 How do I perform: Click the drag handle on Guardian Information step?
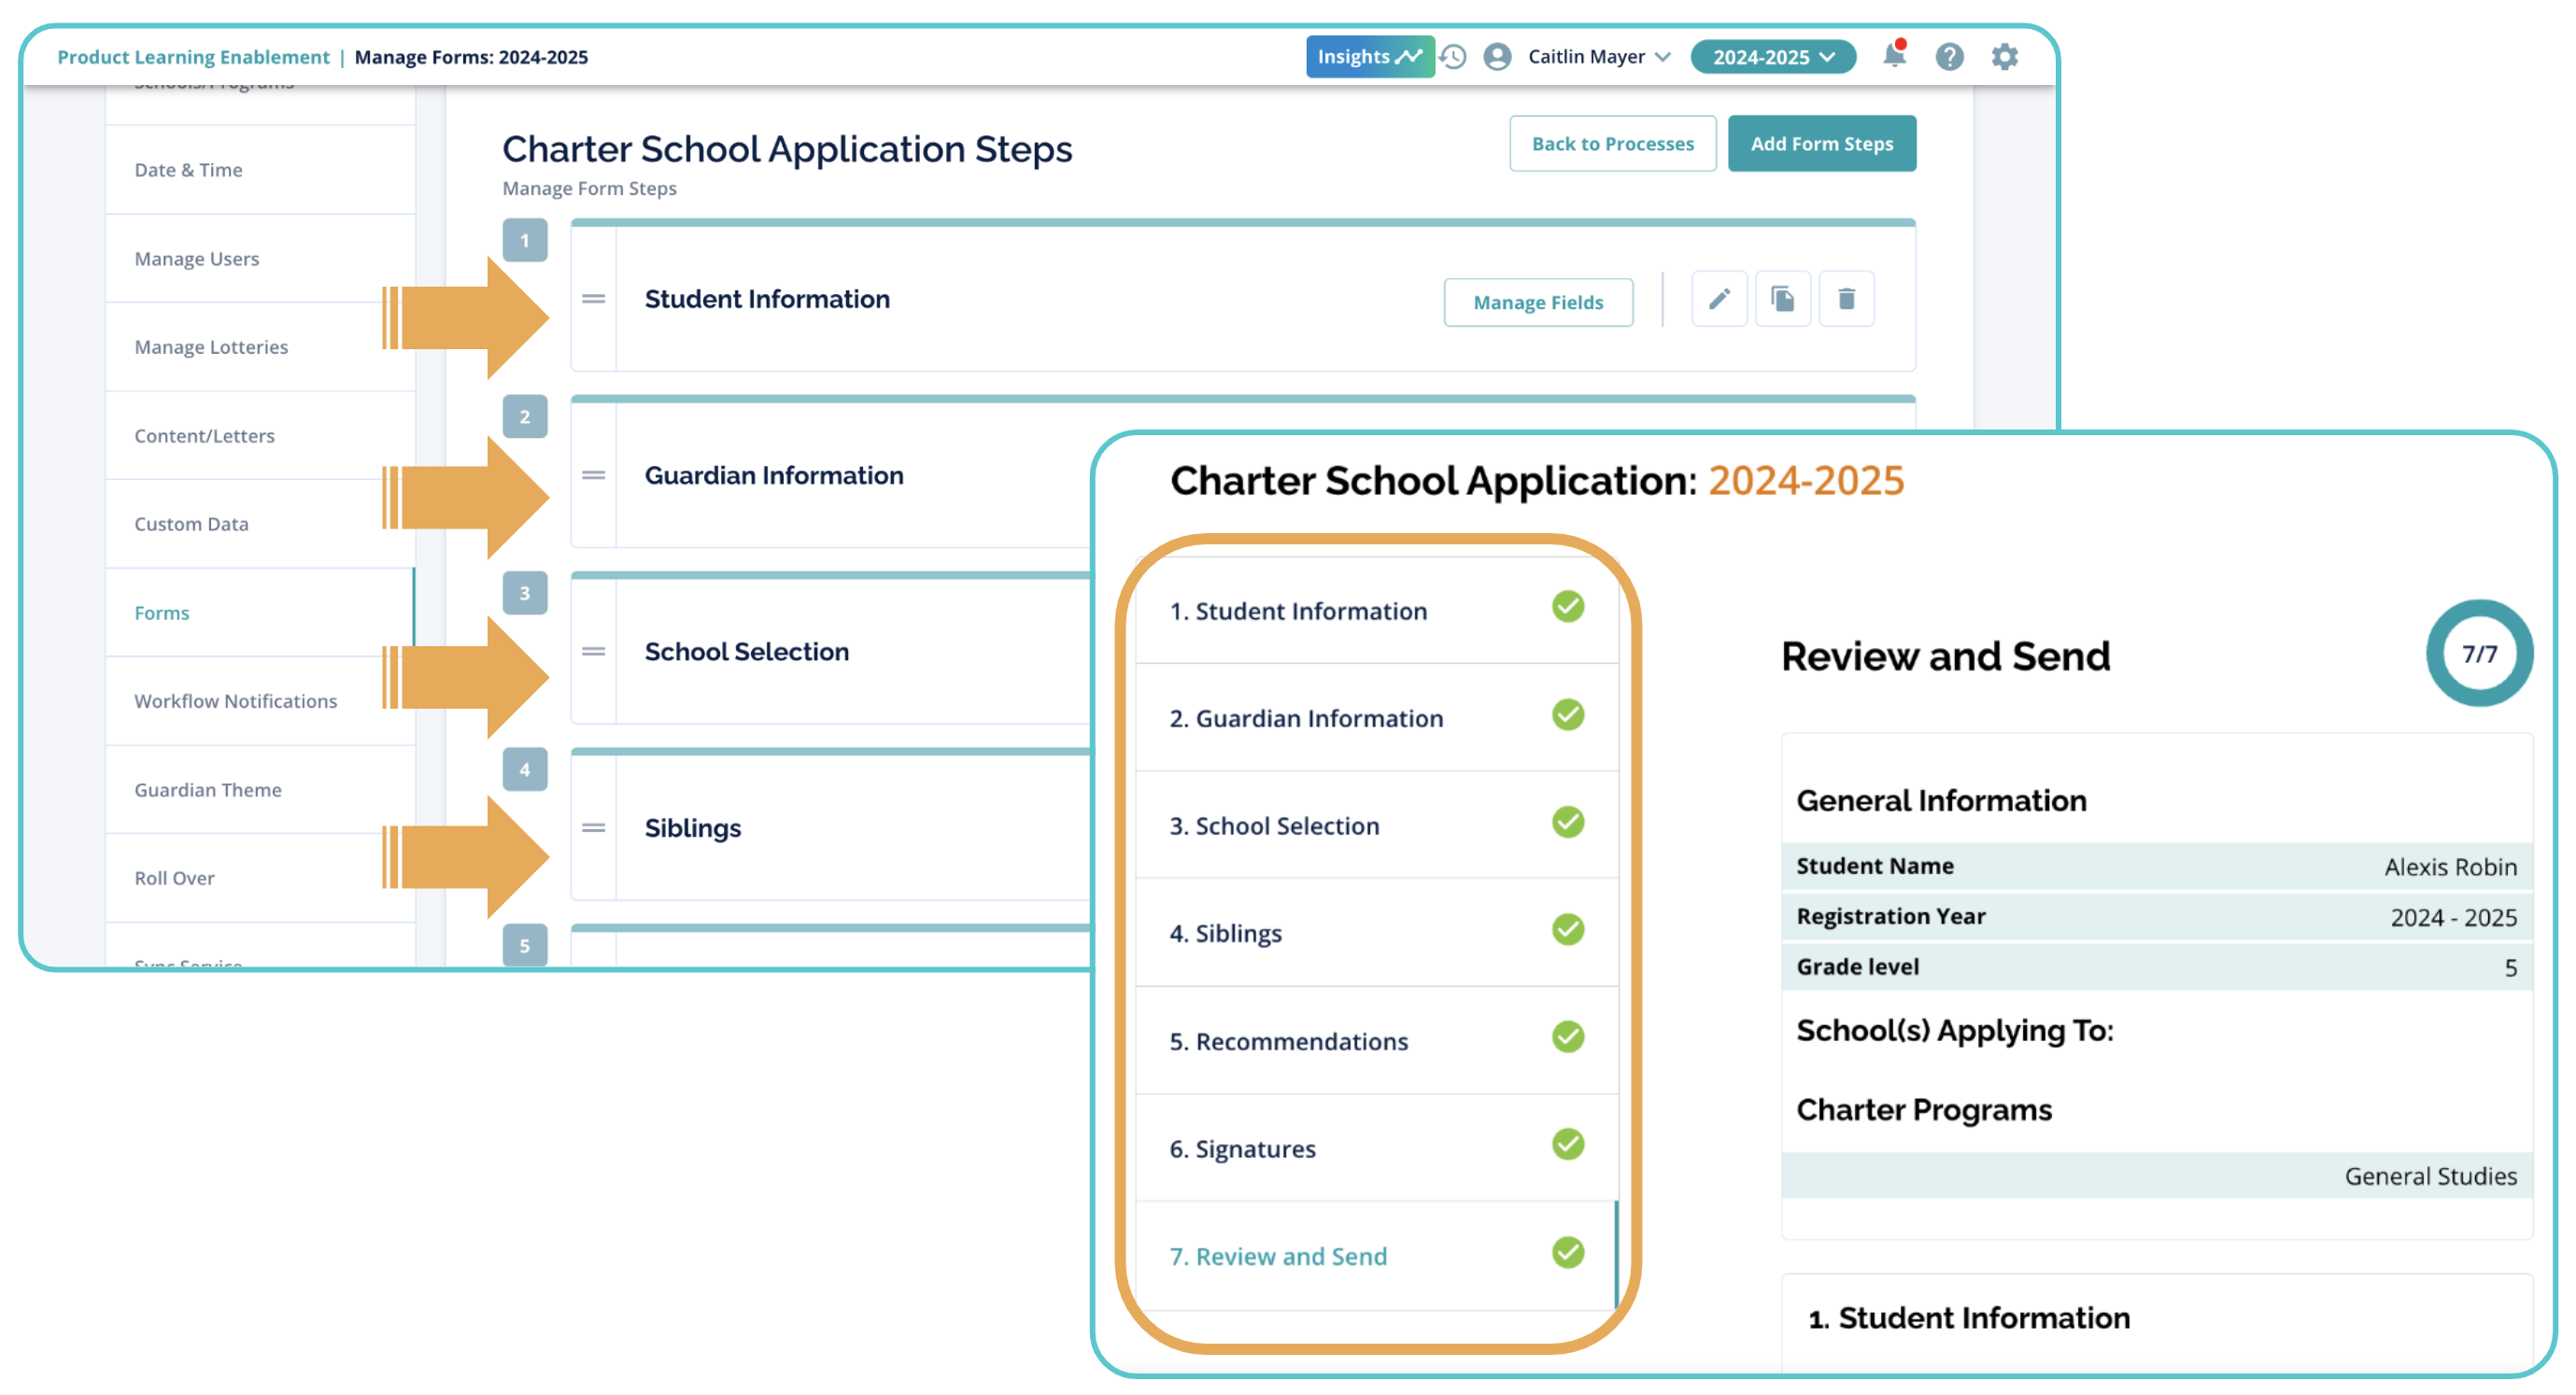594,475
